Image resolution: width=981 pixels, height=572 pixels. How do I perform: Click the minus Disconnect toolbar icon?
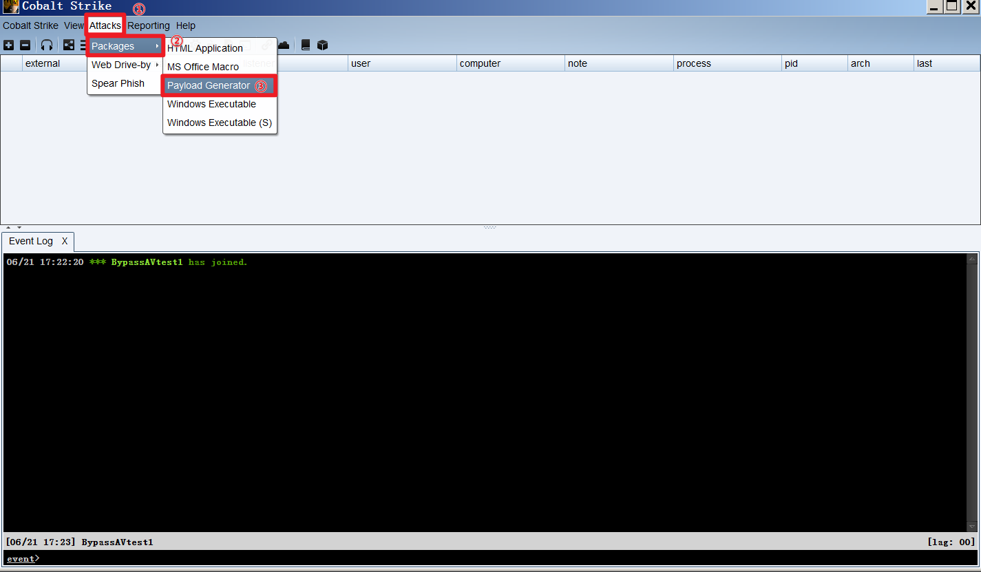(x=25, y=45)
